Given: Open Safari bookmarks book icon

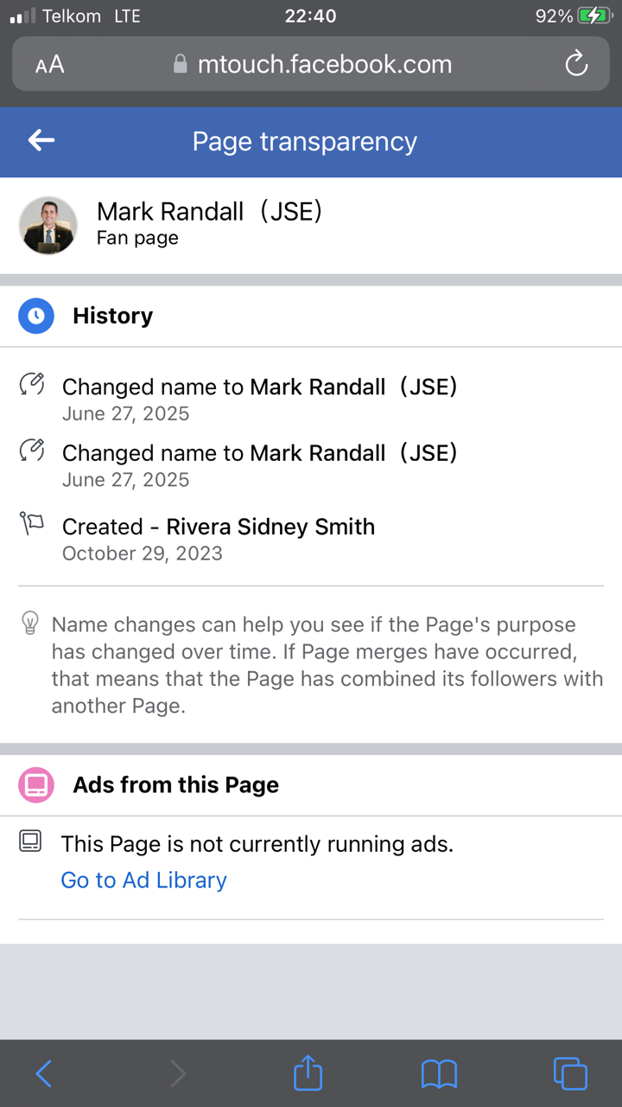Looking at the screenshot, I should click(x=439, y=1073).
